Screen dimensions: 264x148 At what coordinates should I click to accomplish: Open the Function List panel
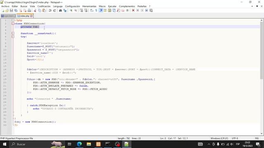click(118, 11)
